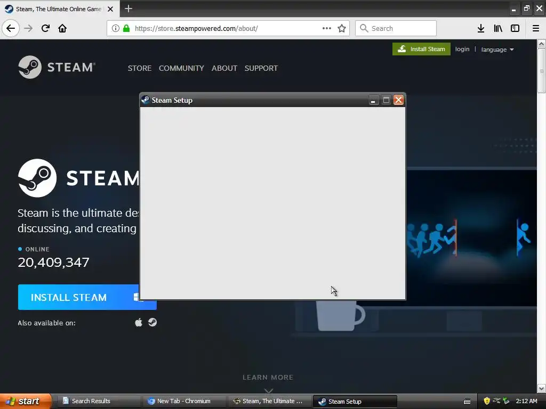Minimize the browser window
The height and width of the screenshot is (409, 546).
[513, 9]
